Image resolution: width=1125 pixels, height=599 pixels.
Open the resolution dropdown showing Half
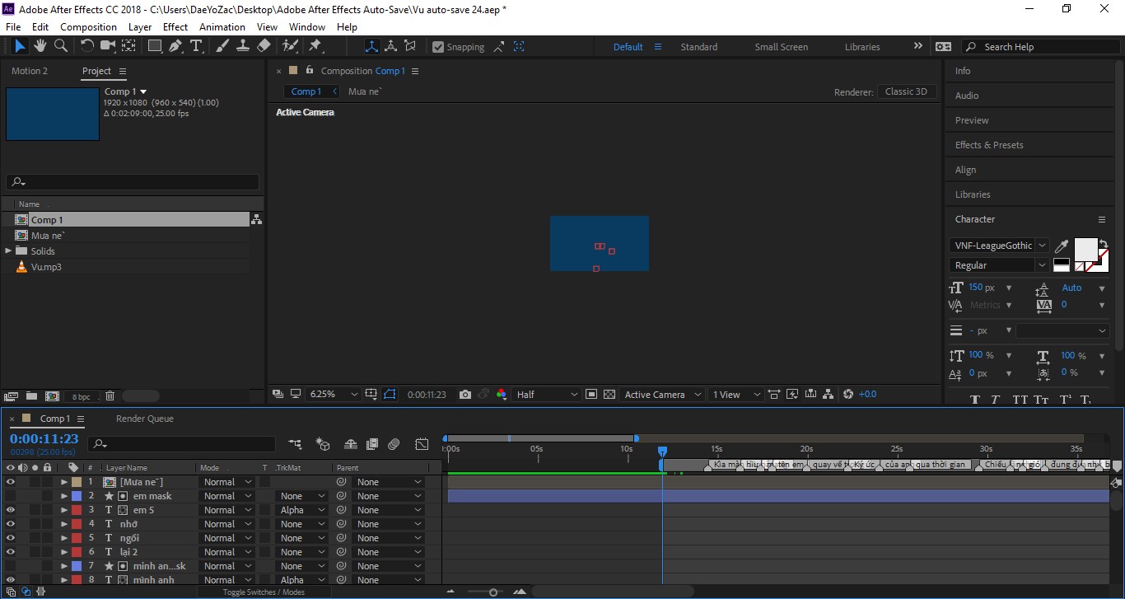tap(547, 395)
